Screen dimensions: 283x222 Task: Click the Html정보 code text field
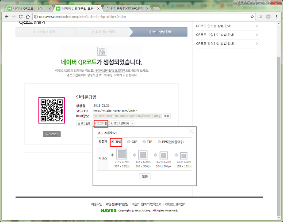(x=128, y=116)
